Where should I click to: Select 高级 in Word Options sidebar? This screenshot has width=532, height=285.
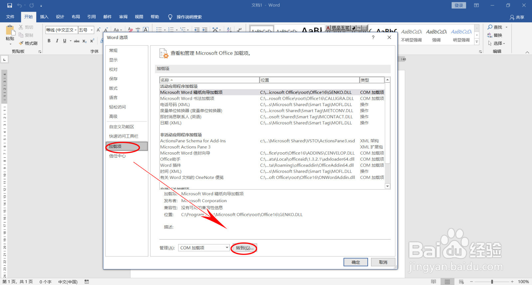click(x=127, y=116)
